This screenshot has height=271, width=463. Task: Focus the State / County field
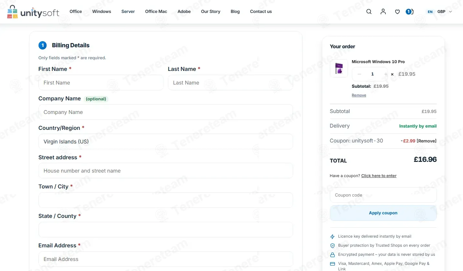click(x=166, y=230)
